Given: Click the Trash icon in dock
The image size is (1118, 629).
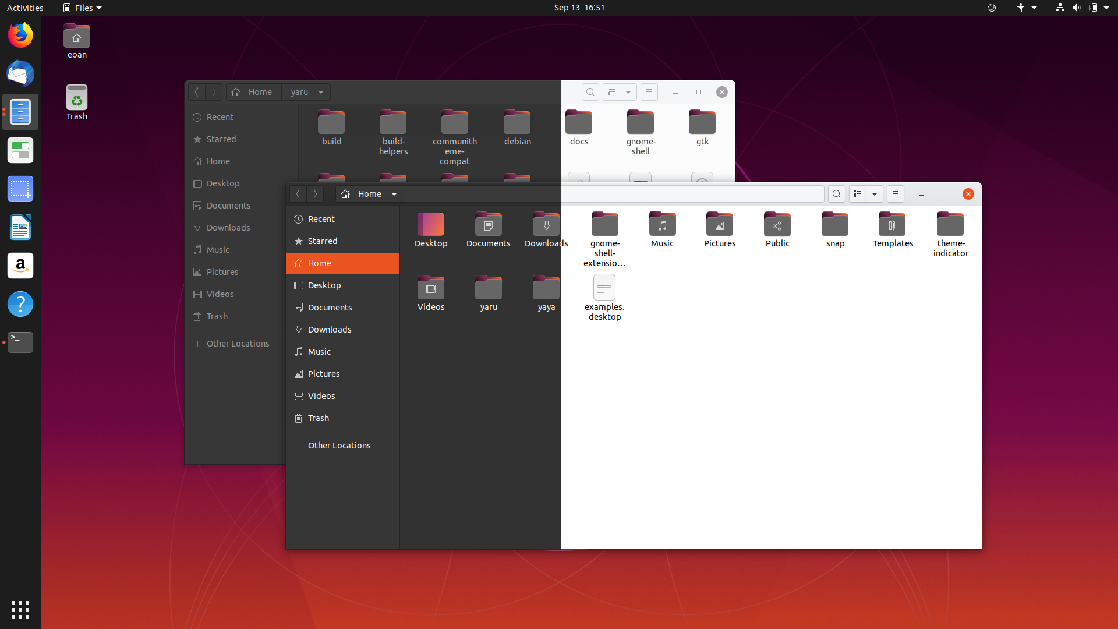Looking at the screenshot, I should click(76, 98).
